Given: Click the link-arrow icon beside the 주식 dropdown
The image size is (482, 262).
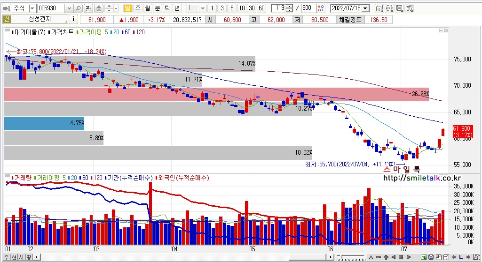Looking at the screenshot, I should pyautogui.click(x=7, y=8).
